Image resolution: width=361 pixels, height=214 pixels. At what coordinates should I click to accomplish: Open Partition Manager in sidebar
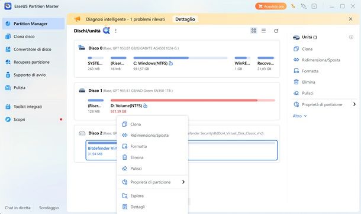[33, 24]
